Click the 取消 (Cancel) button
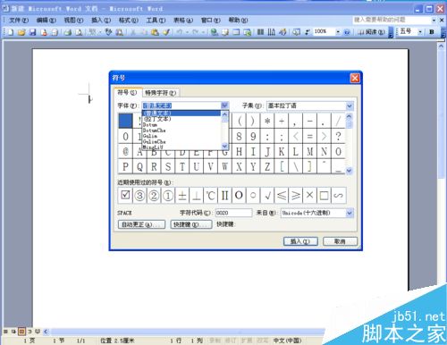 (340, 241)
